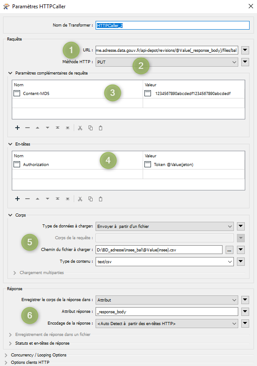This screenshot has height=366, width=257.
Task: Move row to bottom in Paramètres complémentaires table
Action: [68, 128]
